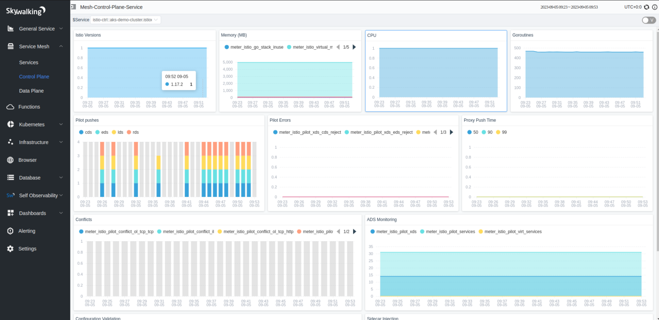The height and width of the screenshot is (320, 659).
Task: Open the Dashboards menu item
Action: (32, 213)
